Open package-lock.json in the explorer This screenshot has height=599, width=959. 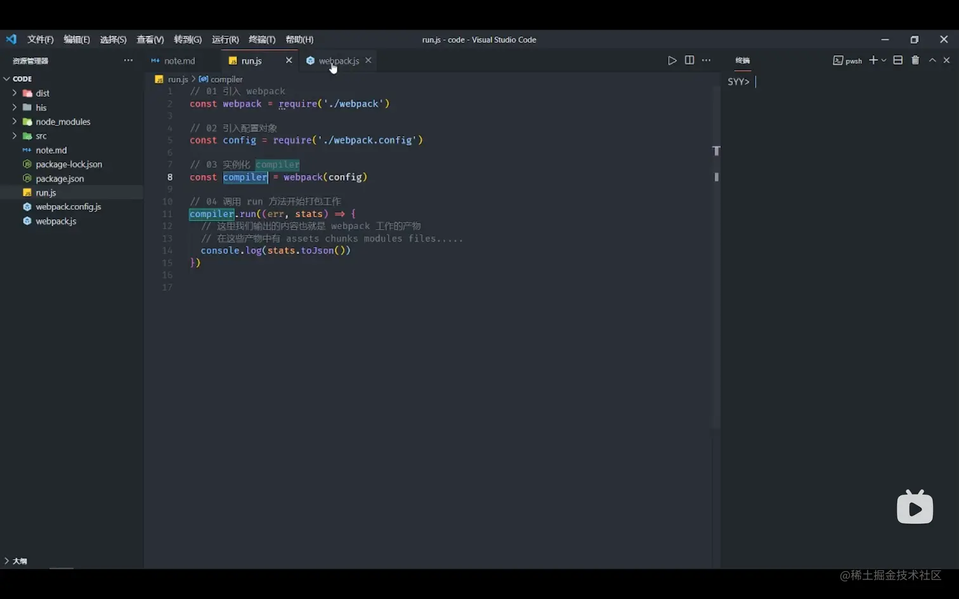coord(72,164)
